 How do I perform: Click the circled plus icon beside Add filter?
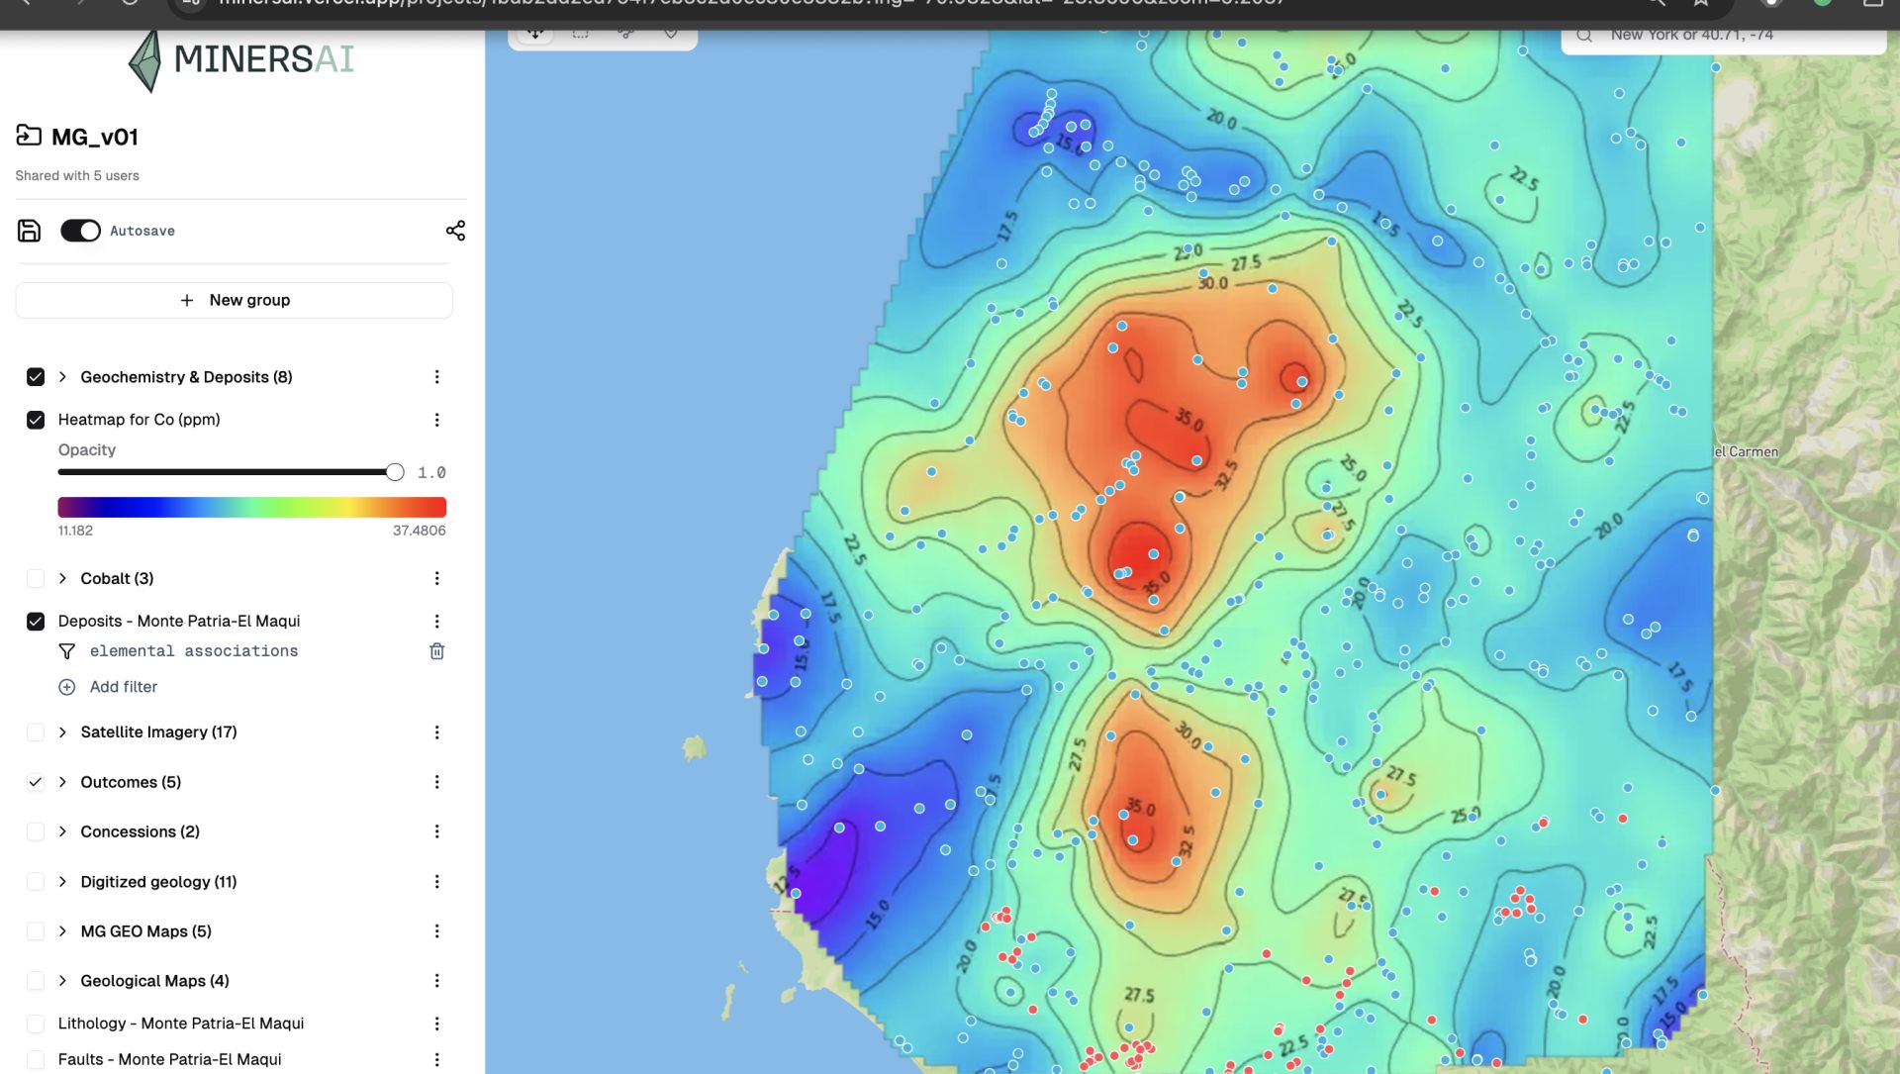coord(66,687)
